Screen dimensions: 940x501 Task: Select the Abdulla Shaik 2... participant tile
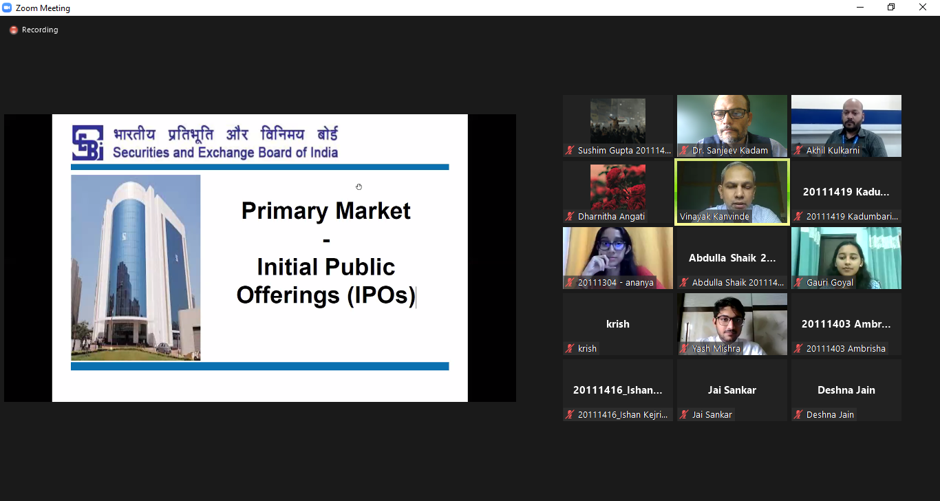pos(732,258)
